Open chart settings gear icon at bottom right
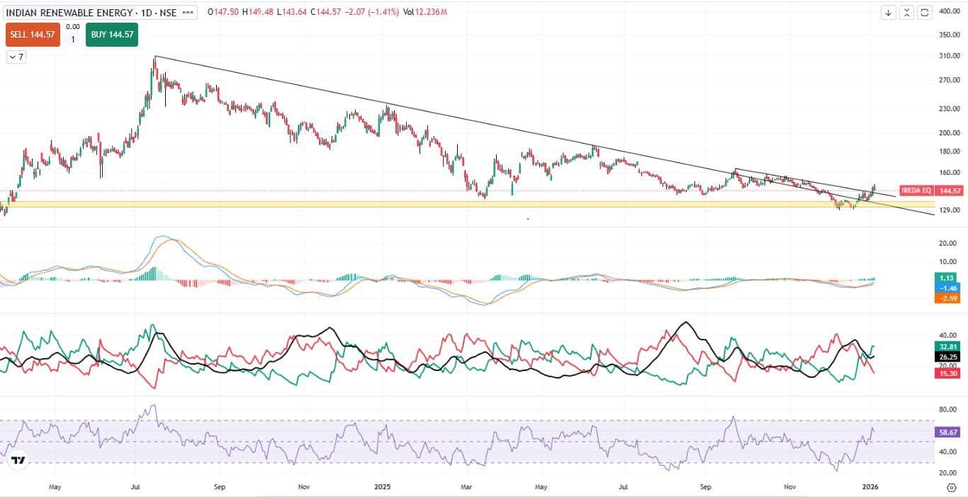 click(x=951, y=488)
